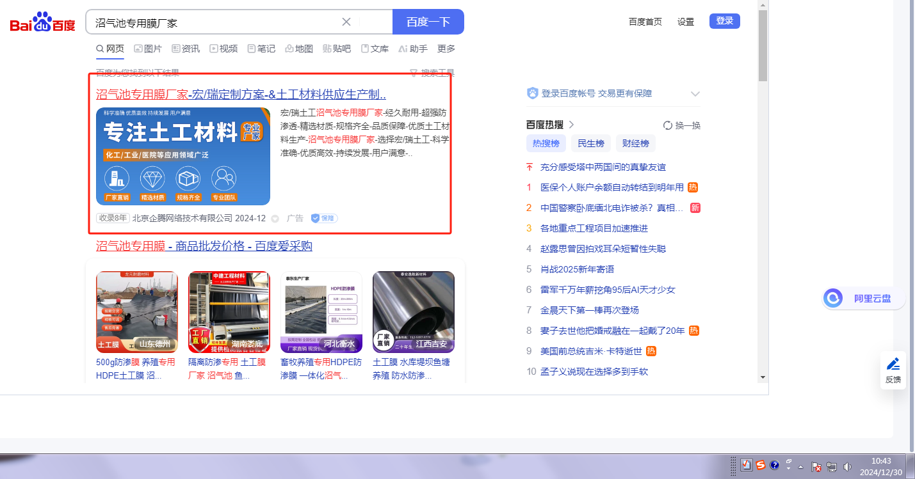Click 换一换 refresh icon
The width and height of the screenshot is (915, 479).
[x=668, y=125]
